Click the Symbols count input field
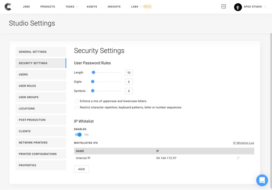This screenshot has height=190, width=272. tap(129, 91)
